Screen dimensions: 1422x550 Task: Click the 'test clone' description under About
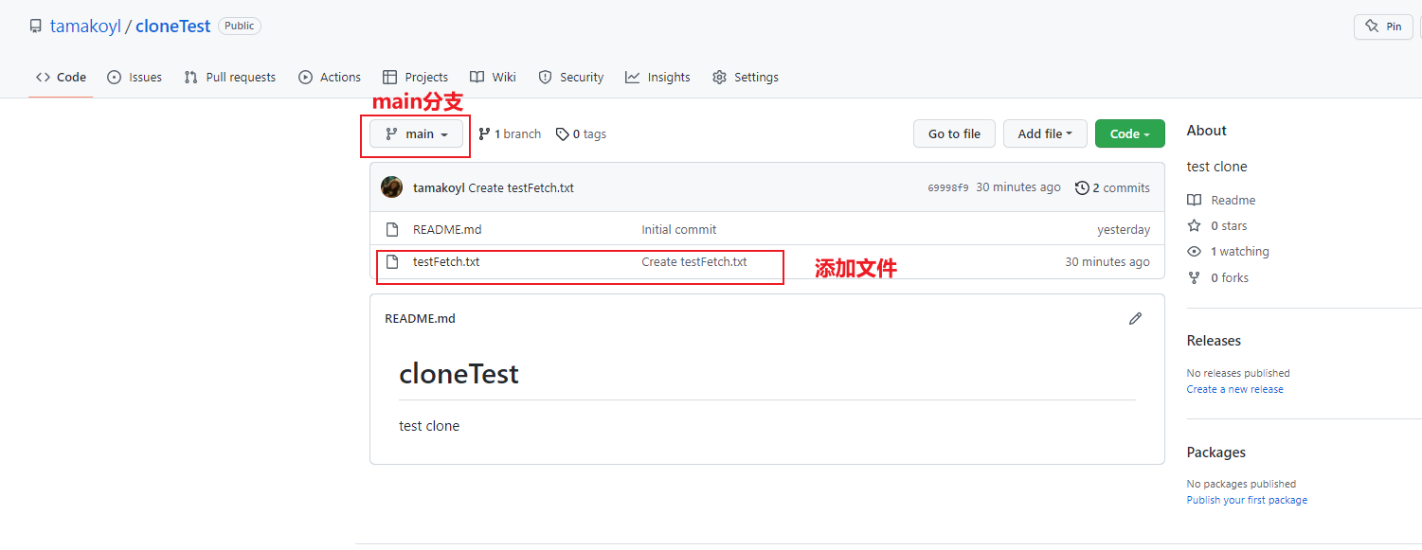coord(1217,167)
